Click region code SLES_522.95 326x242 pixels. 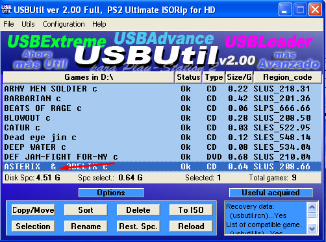pos(282,128)
